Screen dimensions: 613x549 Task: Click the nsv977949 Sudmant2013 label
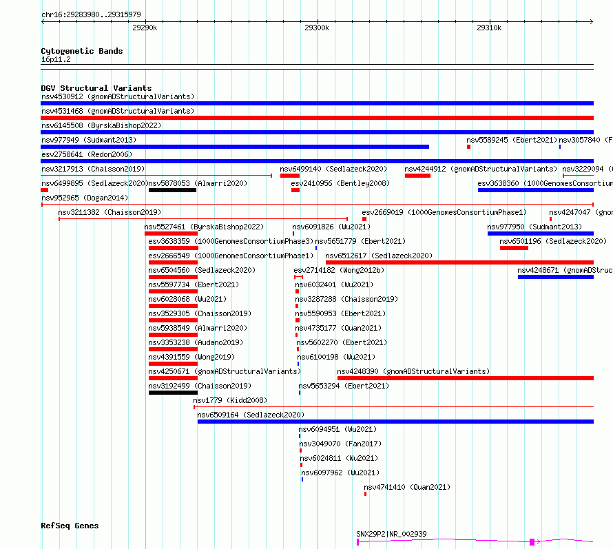pos(89,140)
